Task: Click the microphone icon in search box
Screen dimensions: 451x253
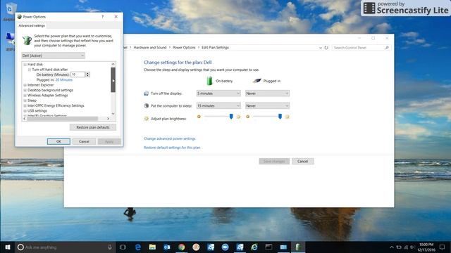Action: 110,247
